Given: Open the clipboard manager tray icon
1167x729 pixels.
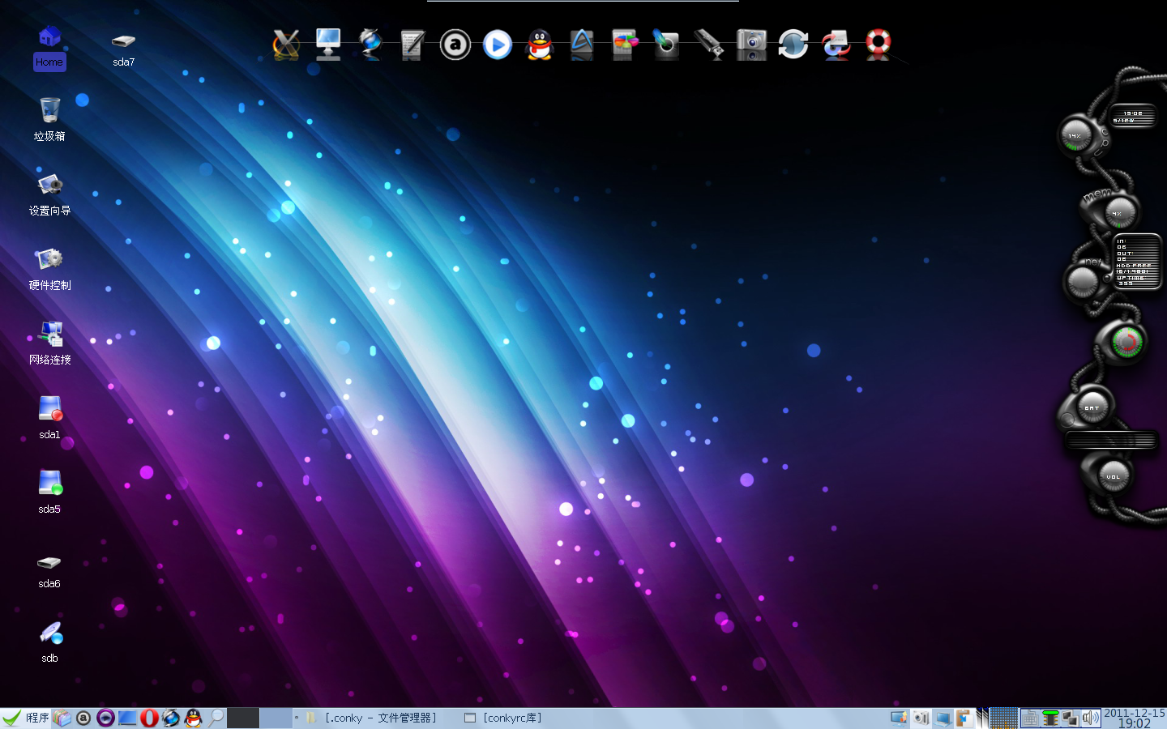Looking at the screenshot, I should pyautogui.click(x=964, y=718).
